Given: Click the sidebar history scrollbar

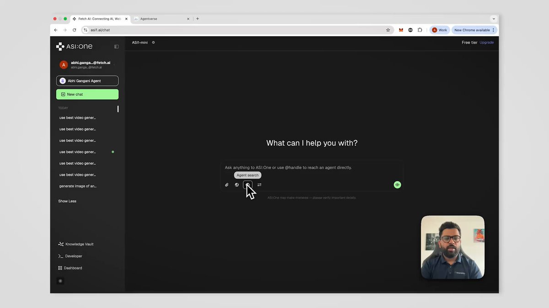Looking at the screenshot, I should [118, 109].
